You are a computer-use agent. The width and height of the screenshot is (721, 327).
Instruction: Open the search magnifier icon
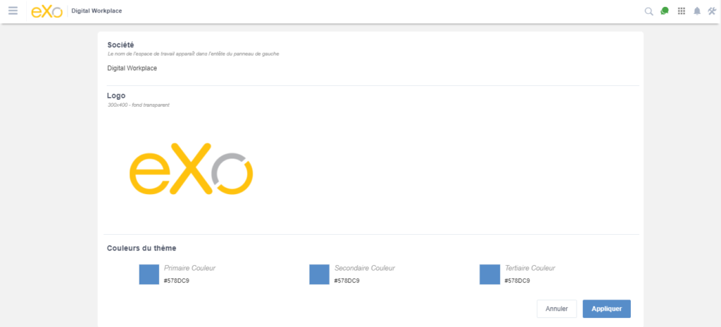click(x=648, y=11)
